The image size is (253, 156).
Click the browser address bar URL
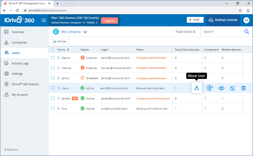pos(48,10)
